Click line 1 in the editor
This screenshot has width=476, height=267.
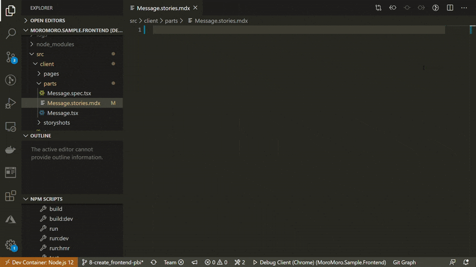(299, 30)
